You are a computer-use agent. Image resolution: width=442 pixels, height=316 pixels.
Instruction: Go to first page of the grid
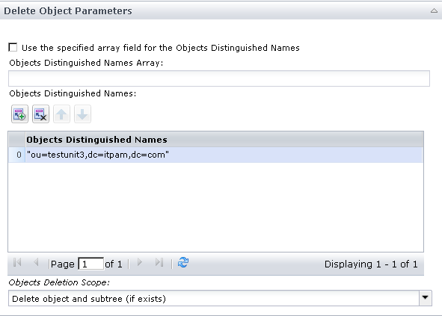[17, 262]
